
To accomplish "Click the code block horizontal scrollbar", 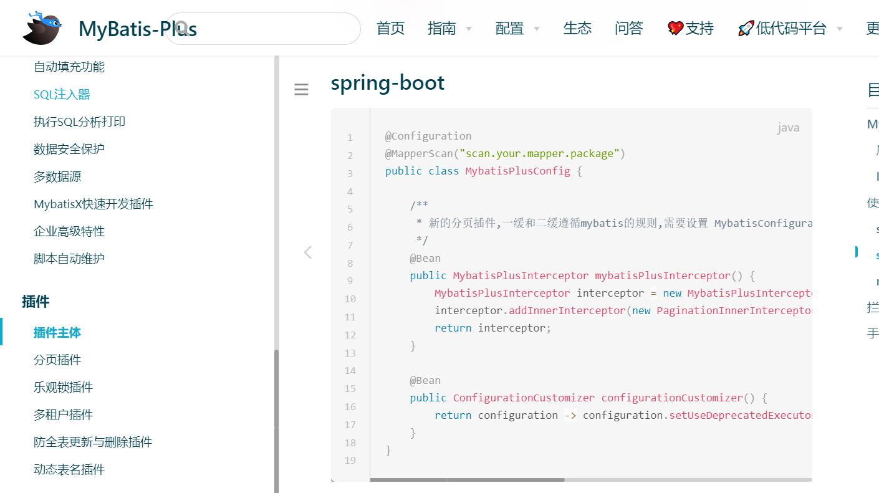I will tap(467, 479).
